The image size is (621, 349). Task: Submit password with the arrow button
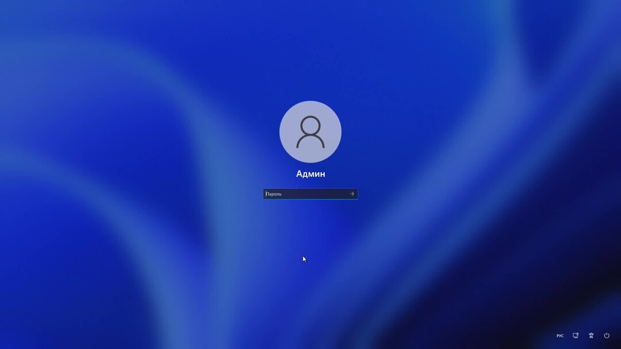(x=352, y=193)
